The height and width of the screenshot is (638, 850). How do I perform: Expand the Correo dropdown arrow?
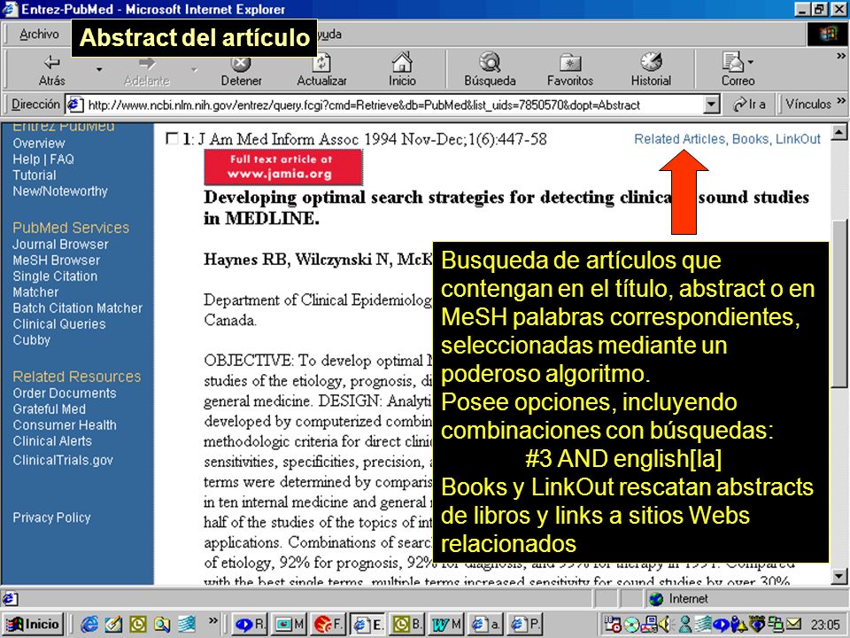(x=750, y=62)
